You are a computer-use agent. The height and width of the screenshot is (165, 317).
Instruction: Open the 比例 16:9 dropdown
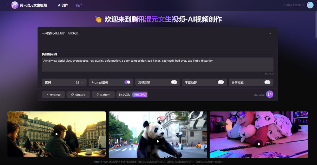[x=64, y=82]
